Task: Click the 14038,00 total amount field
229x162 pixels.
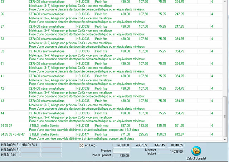Action: [x=123, y=145]
